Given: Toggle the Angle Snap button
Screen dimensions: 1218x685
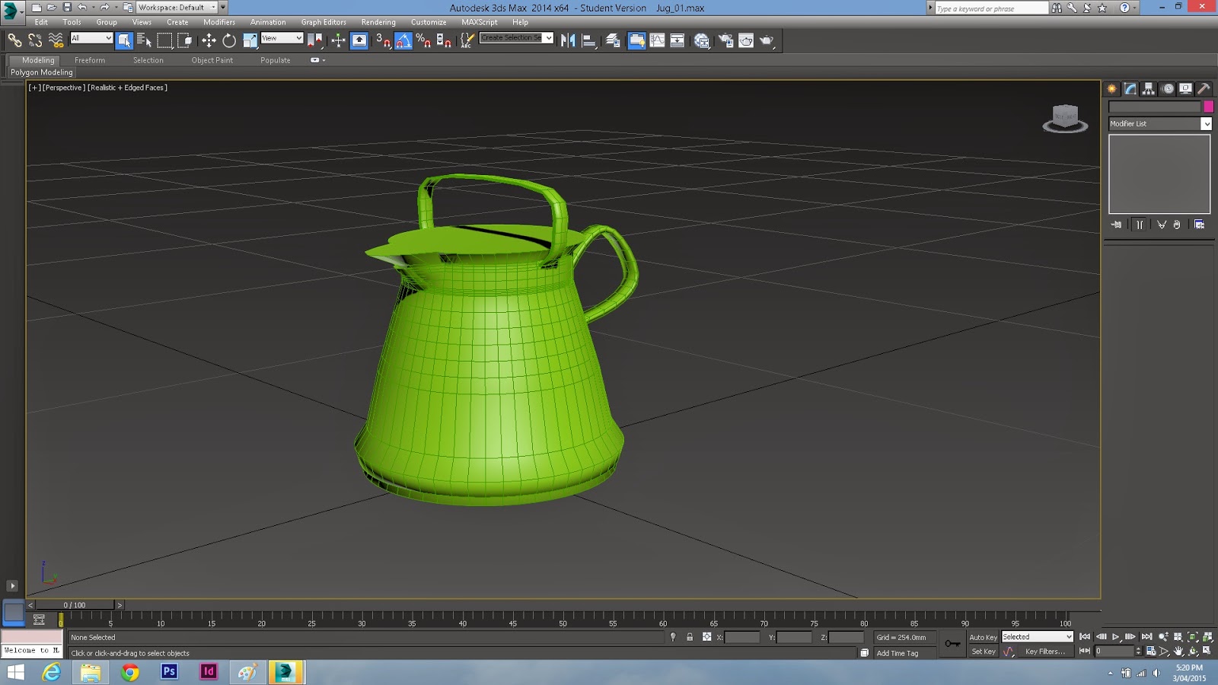Looking at the screenshot, I should 403,40.
